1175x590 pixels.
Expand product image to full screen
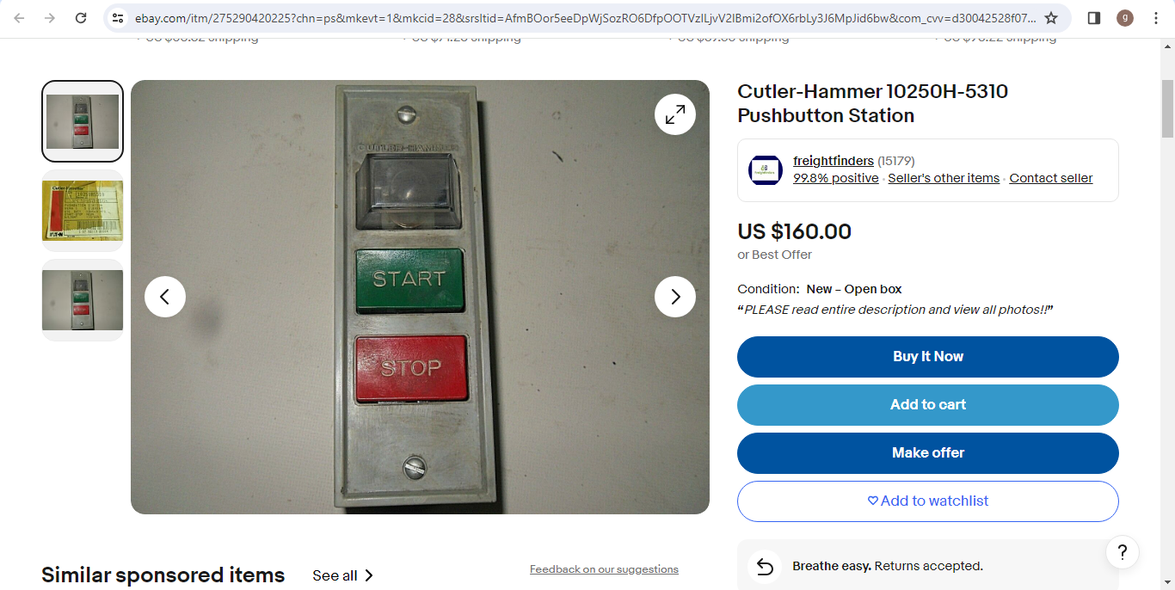point(675,114)
